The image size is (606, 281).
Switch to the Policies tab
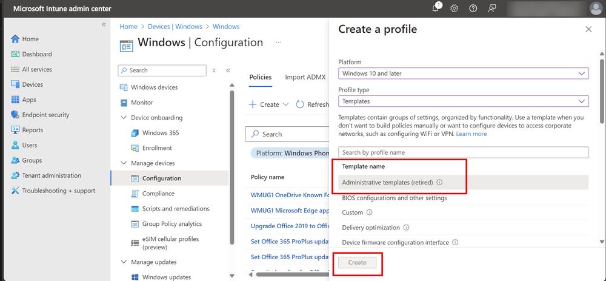(261, 77)
